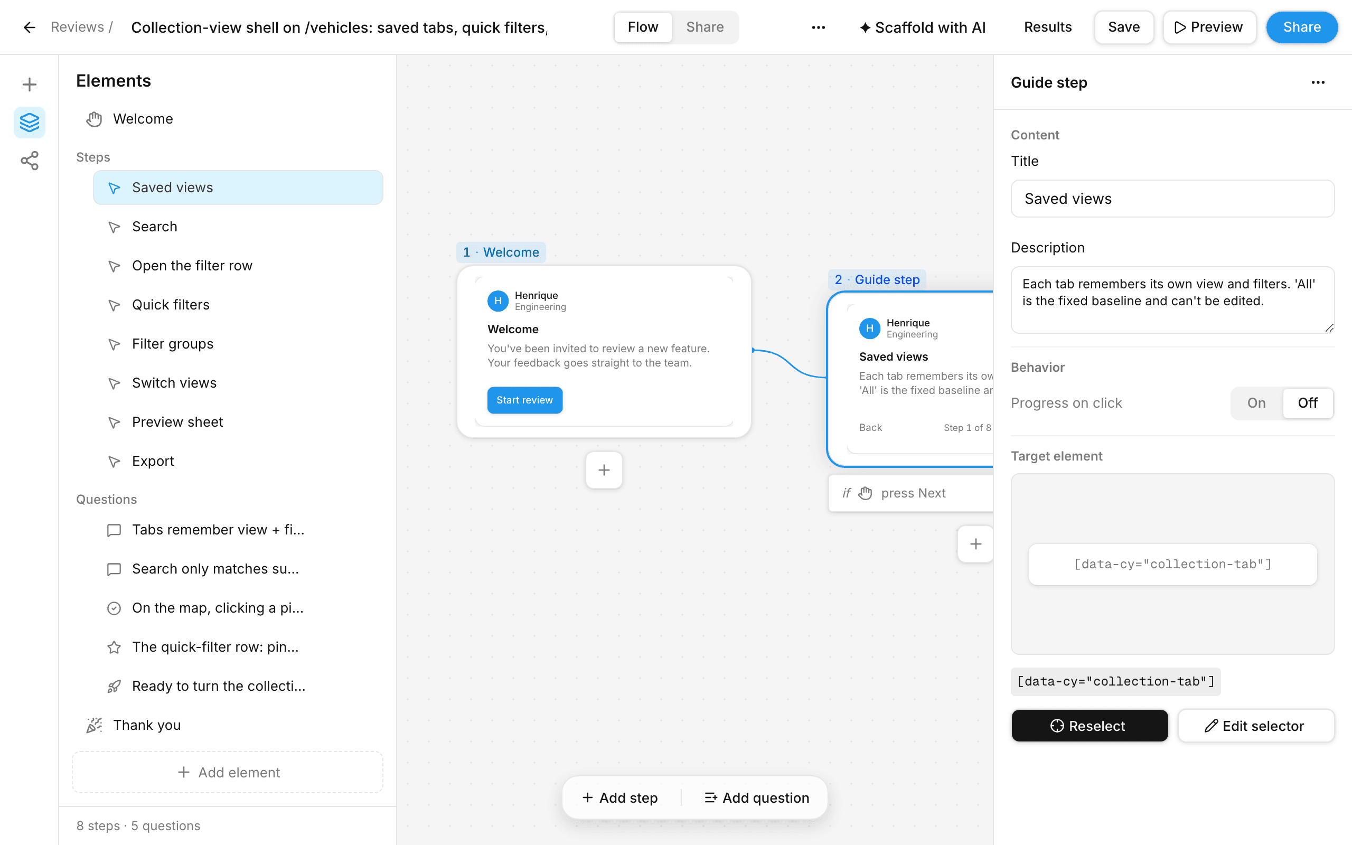Switch to the Share tab in the header
1352x845 pixels.
pyautogui.click(x=705, y=27)
